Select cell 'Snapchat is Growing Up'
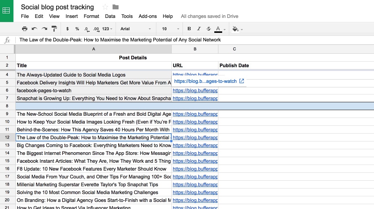374x209 pixels. coord(93,98)
